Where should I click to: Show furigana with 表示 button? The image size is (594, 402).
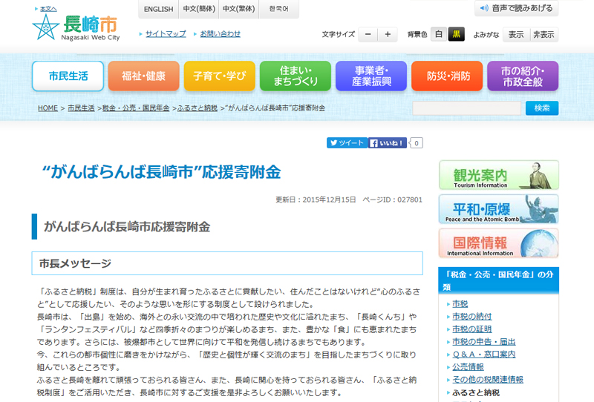coord(516,35)
